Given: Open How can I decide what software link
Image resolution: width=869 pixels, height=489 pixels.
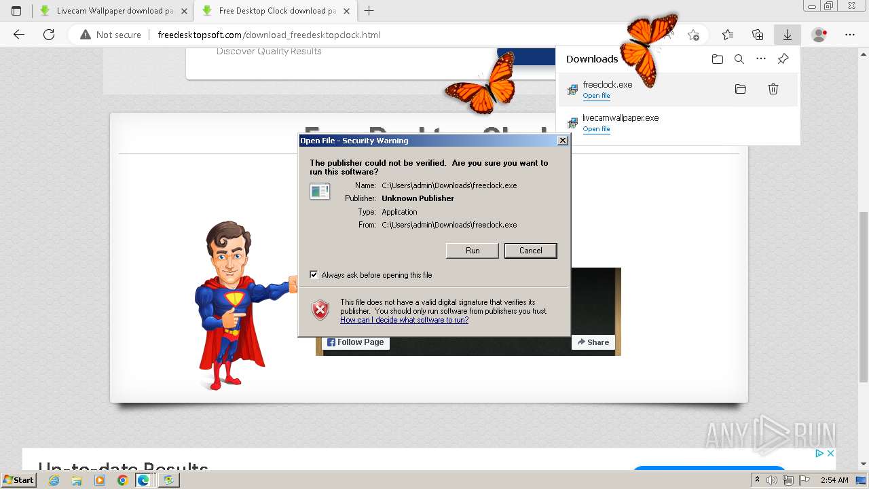Looking at the screenshot, I should [404, 320].
